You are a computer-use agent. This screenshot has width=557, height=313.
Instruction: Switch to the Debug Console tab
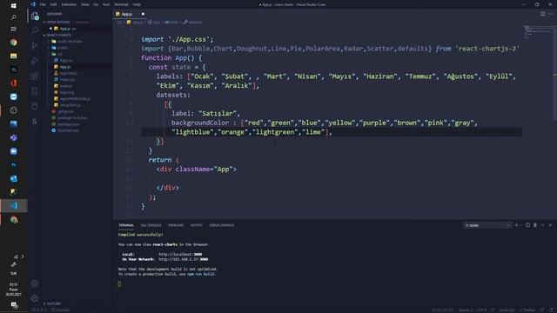(x=222, y=225)
